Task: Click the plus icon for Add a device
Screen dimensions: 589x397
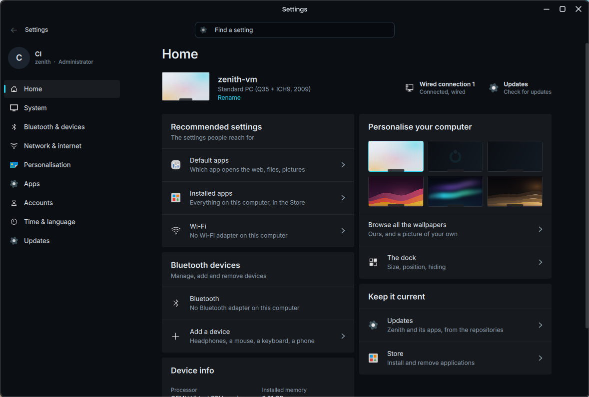Action: pyautogui.click(x=175, y=336)
